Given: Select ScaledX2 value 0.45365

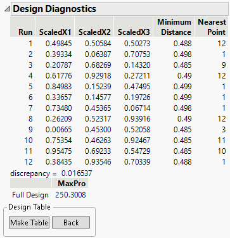Looking at the screenshot, I should pyautogui.click(x=98, y=108).
